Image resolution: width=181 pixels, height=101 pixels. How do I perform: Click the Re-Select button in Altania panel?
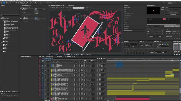click(x=142, y=44)
